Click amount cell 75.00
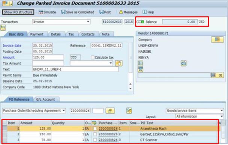 (x=36, y=140)
